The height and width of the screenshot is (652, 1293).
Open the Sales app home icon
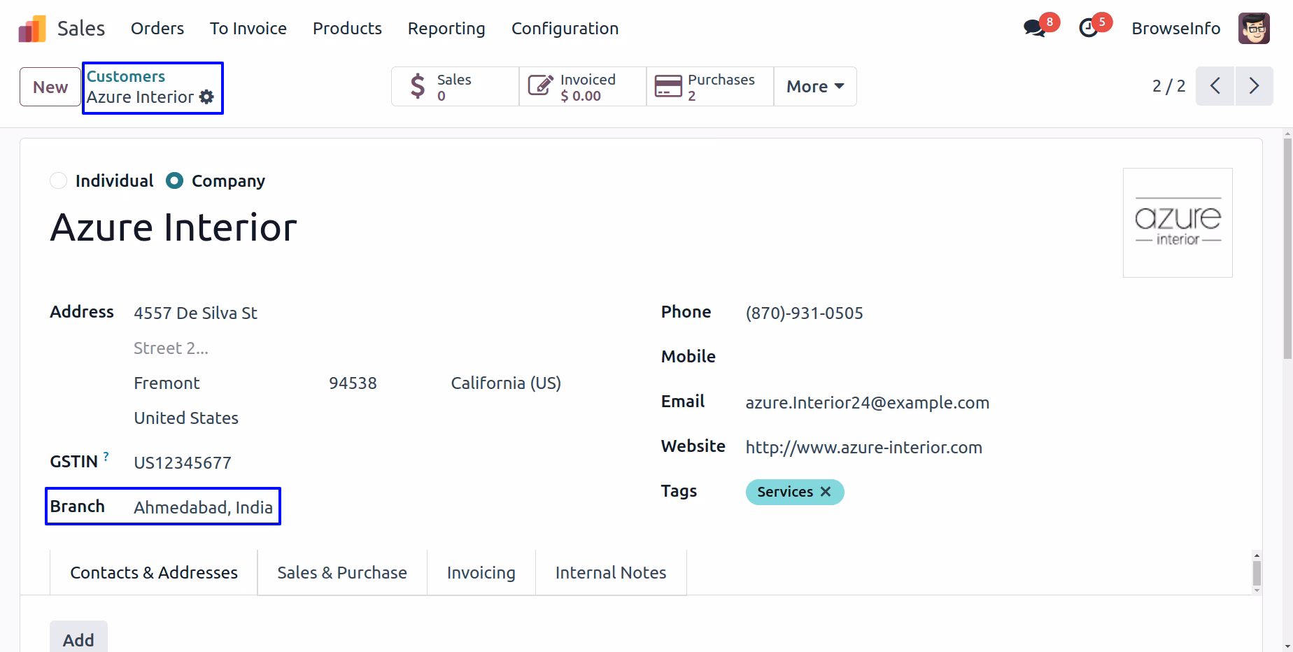32,29
